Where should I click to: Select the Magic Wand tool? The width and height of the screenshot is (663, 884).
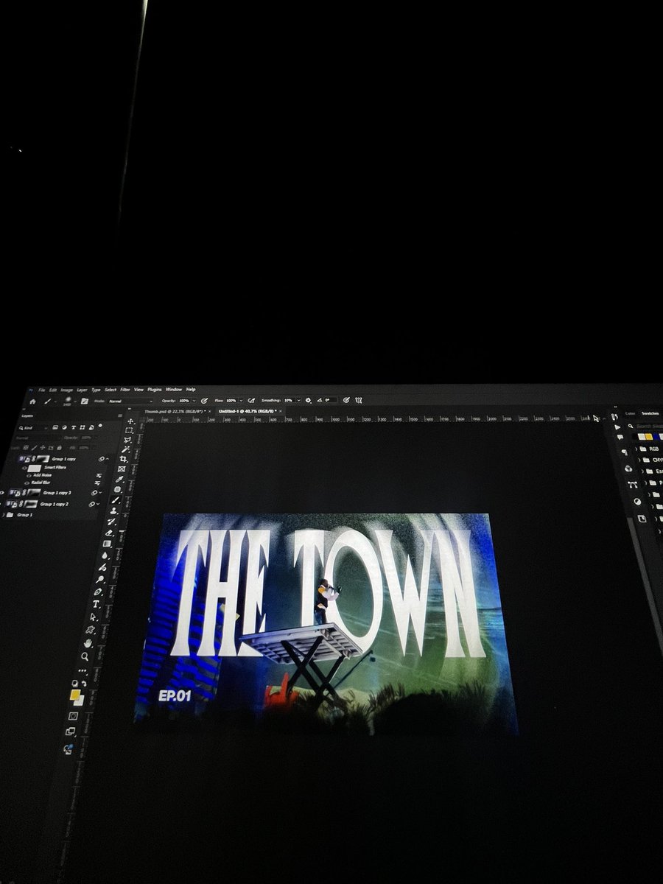(126, 449)
